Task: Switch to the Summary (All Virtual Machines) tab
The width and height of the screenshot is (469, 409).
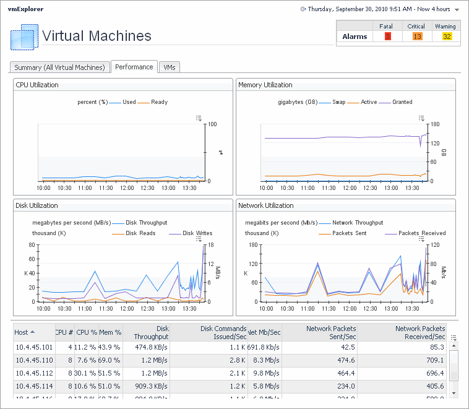Action: 61,67
